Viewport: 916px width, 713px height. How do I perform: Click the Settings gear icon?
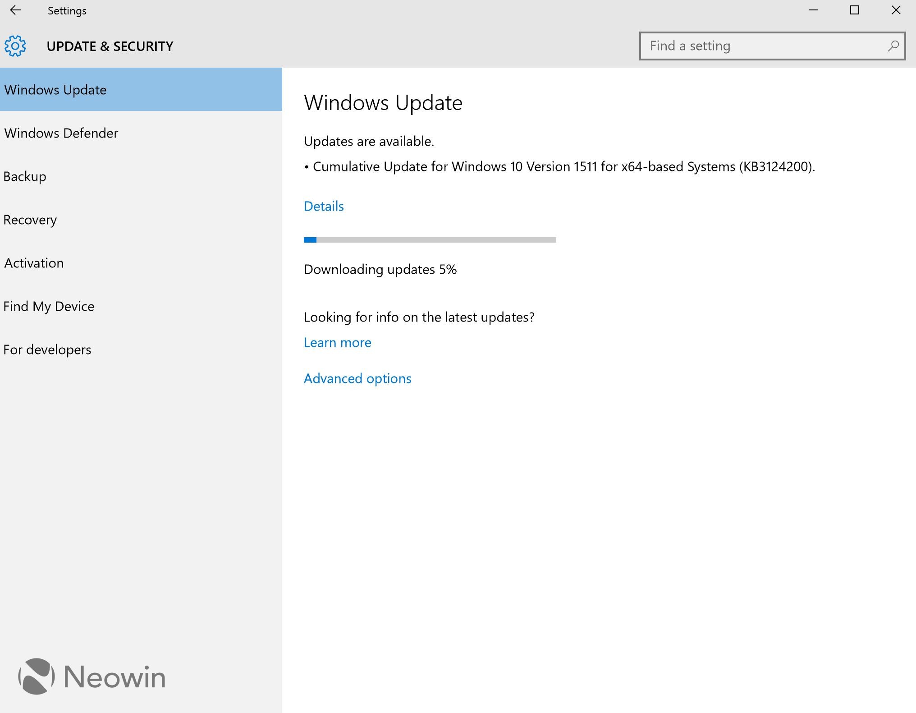tap(15, 46)
